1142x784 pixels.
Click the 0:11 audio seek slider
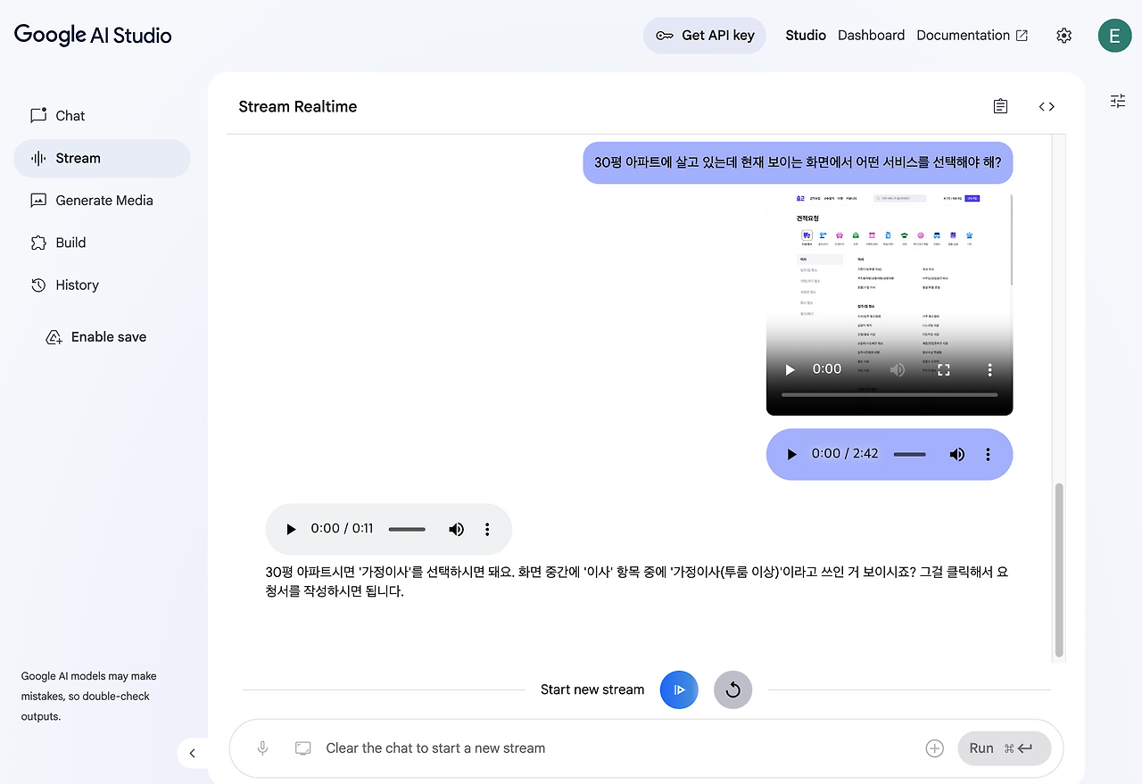coord(407,529)
